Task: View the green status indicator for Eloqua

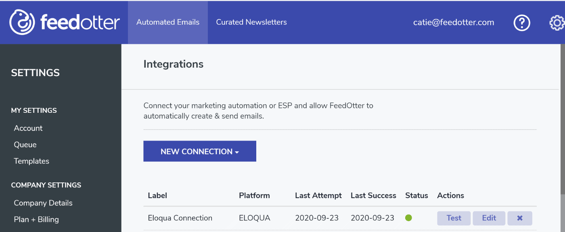Action: coord(408,218)
